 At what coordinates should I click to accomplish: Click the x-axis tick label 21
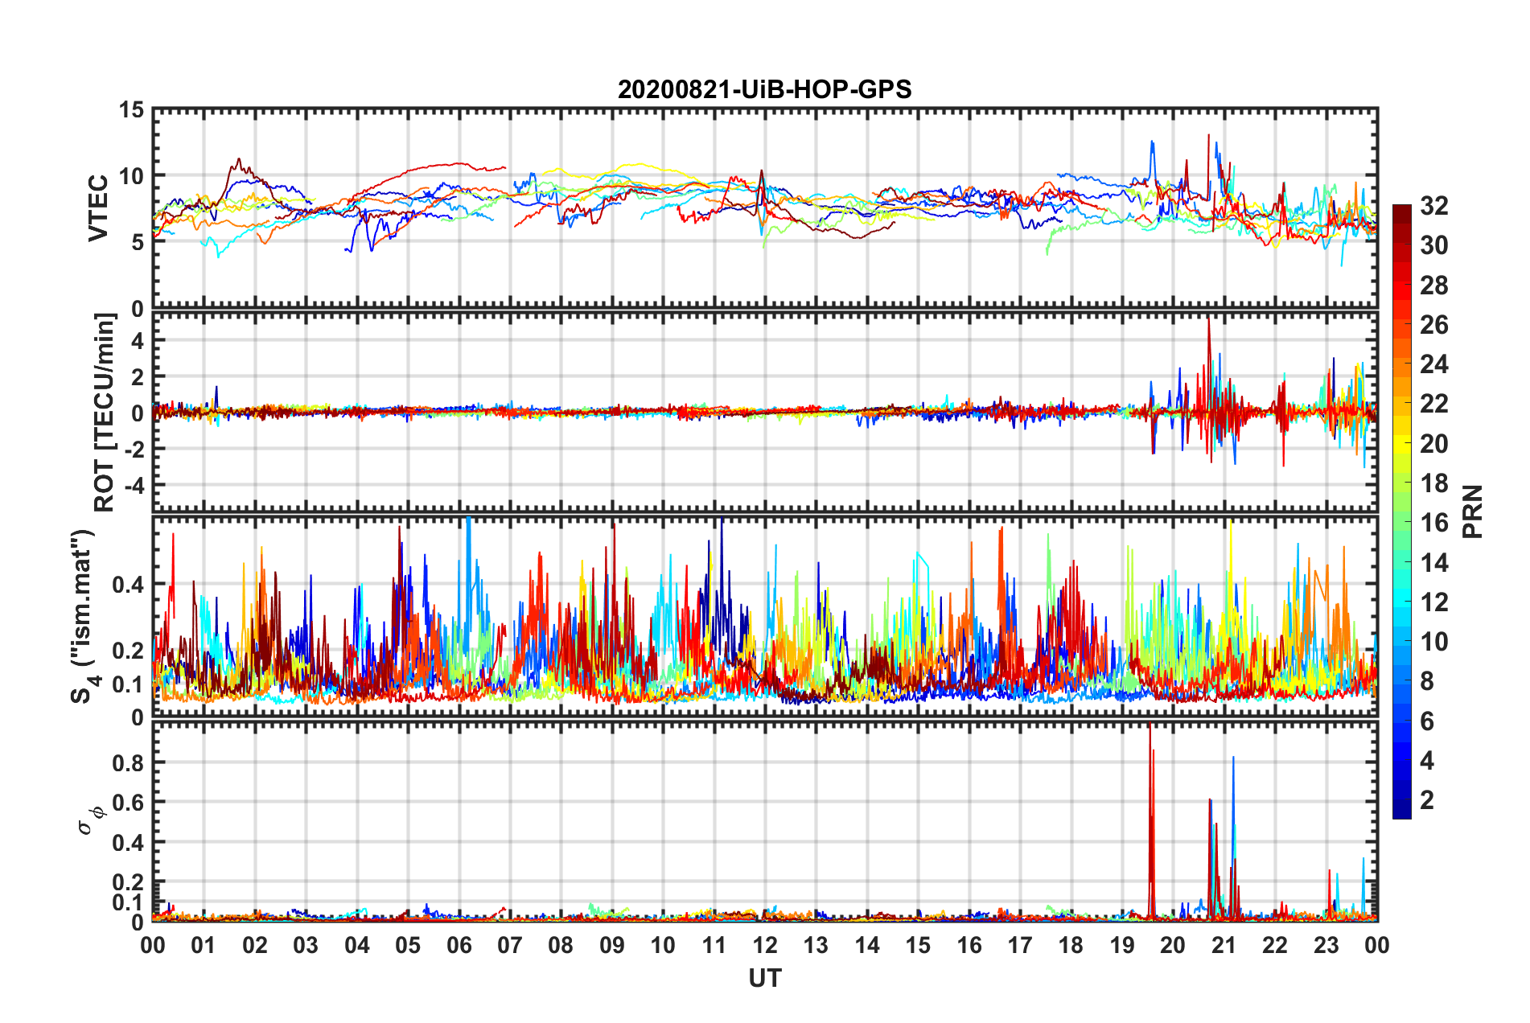[1224, 945]
